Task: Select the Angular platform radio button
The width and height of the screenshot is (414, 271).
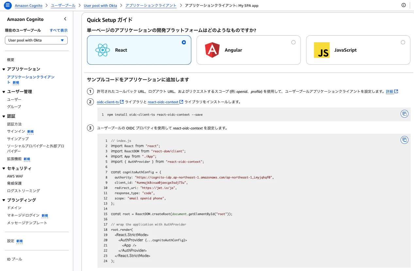Action: pyautogui.click(x=293, y=42)
